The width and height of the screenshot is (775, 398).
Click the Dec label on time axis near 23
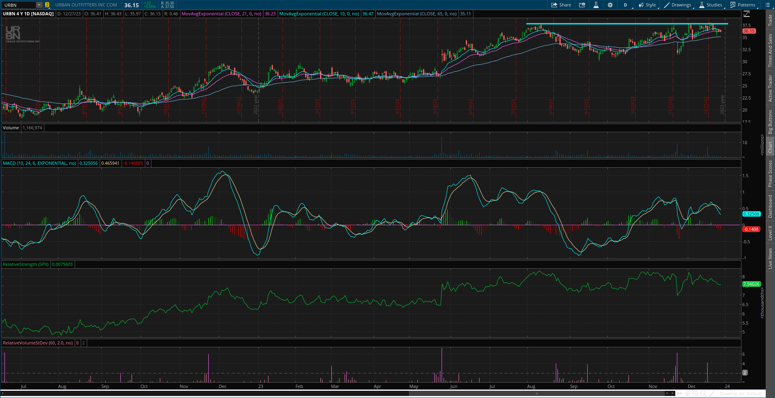coord(223,386)
